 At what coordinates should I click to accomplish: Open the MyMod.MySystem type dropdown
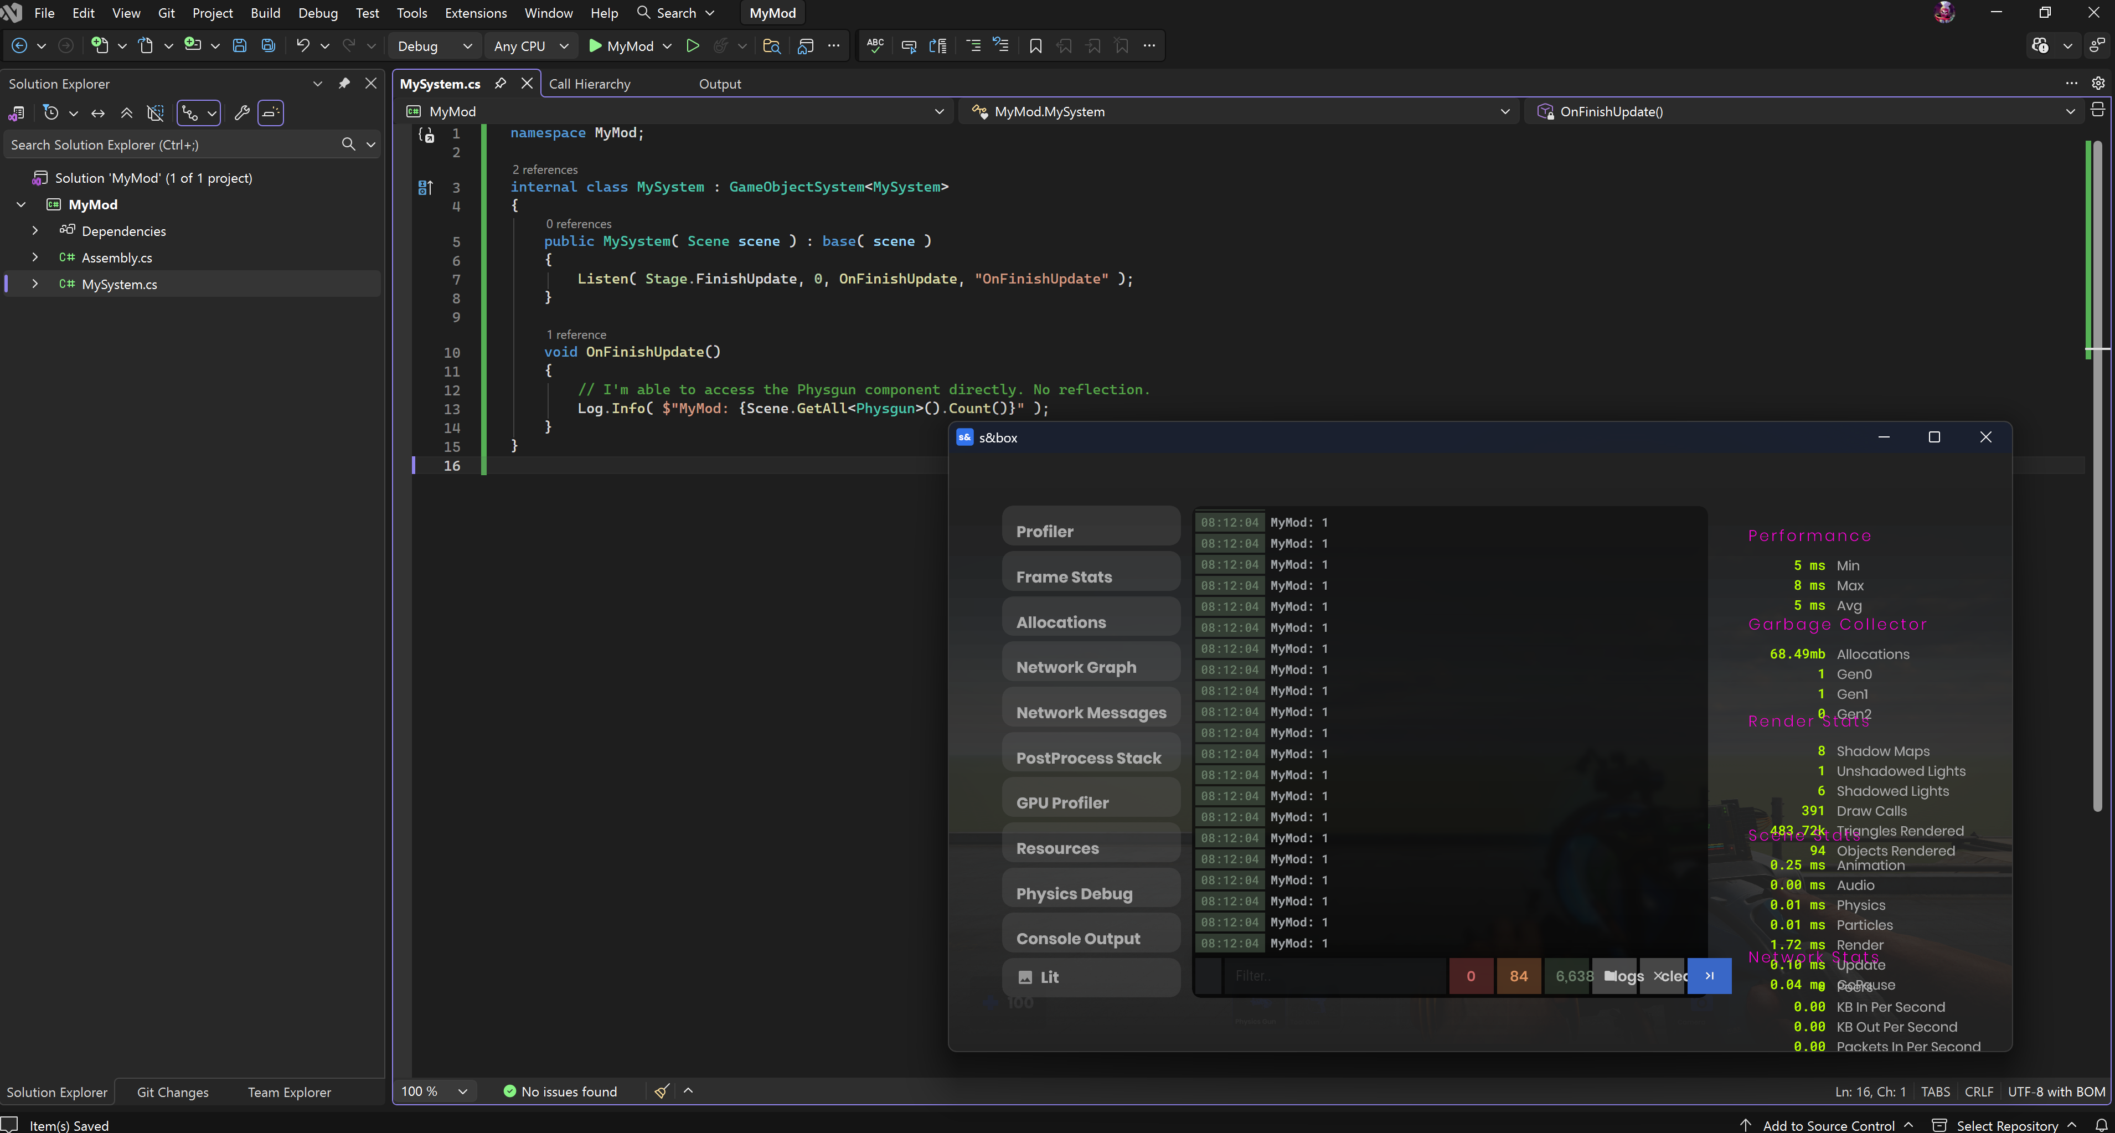(x=1240, y=111)
